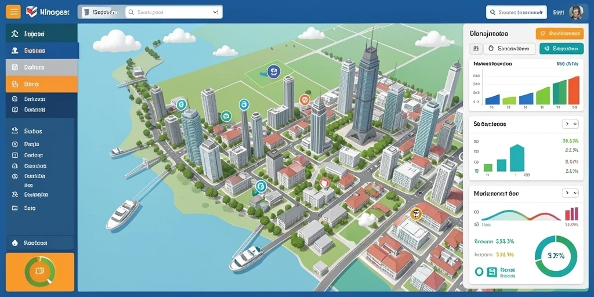The height and width of the screenshot is (297, 594).
Task: Select the gray highlighted sidebar item
Action: coord(42,67)
